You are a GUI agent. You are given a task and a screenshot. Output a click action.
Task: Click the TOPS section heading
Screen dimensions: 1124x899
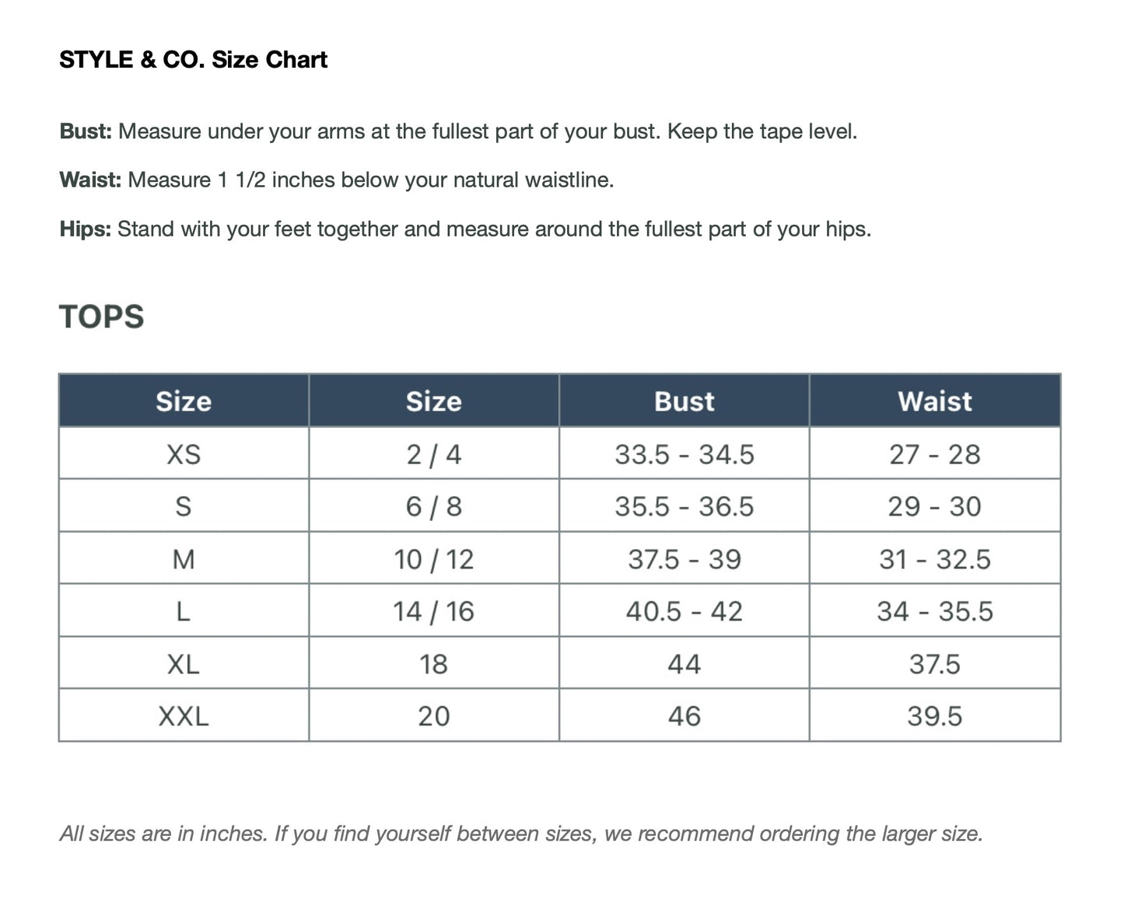click(102, 317)
